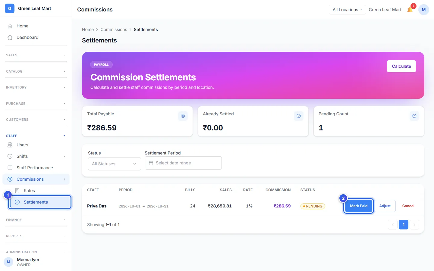The image size is (434, 271).
Task: Go to Home breadcrumb link
Action: 88,30
